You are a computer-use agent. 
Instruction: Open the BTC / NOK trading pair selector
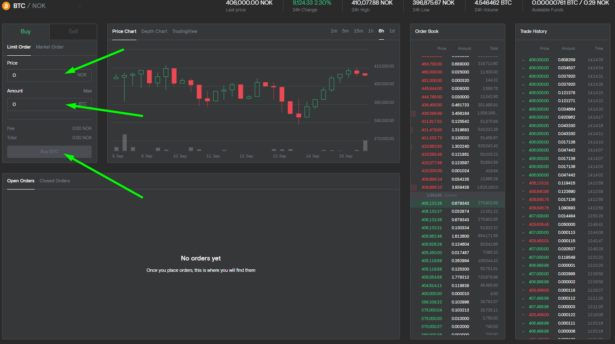point(30,6)
